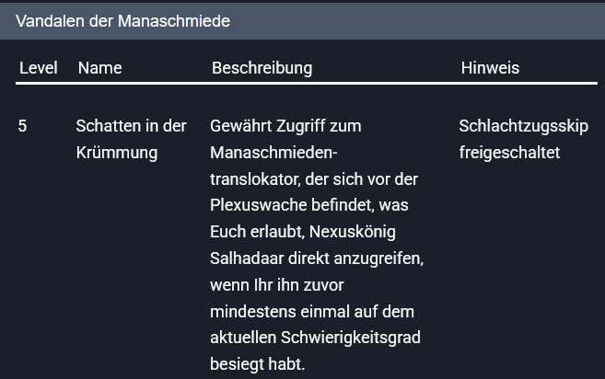Select the level value "5" cell
Viewport: 605px width, 379px height.
pos(23,126)
